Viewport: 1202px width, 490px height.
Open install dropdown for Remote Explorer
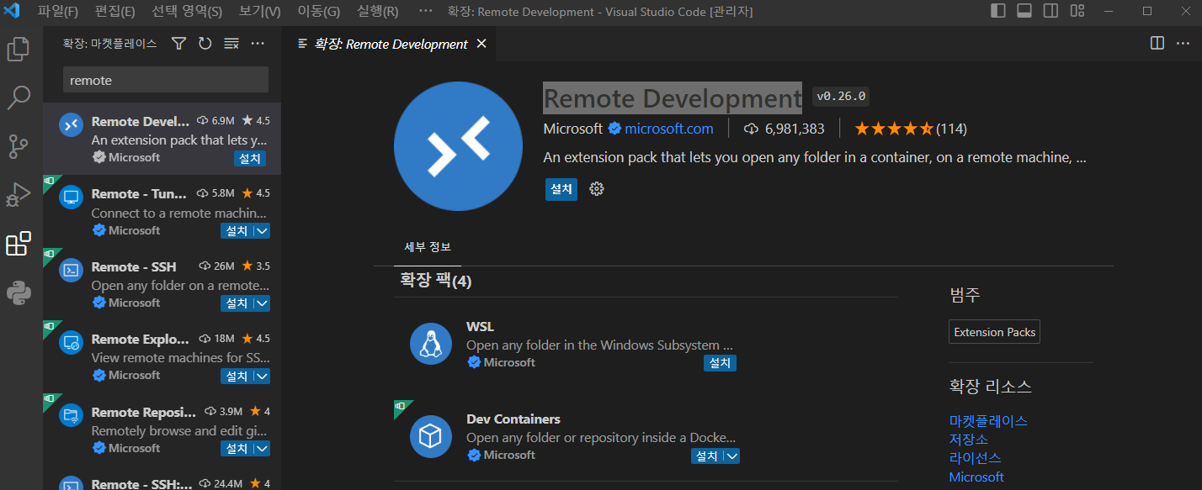[x=262, y=376]
